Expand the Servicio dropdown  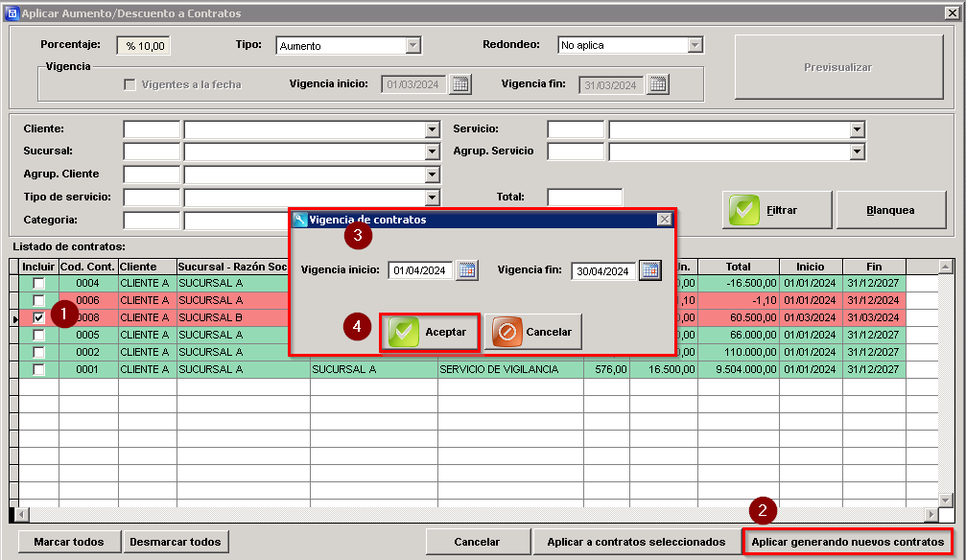[857, 129]
